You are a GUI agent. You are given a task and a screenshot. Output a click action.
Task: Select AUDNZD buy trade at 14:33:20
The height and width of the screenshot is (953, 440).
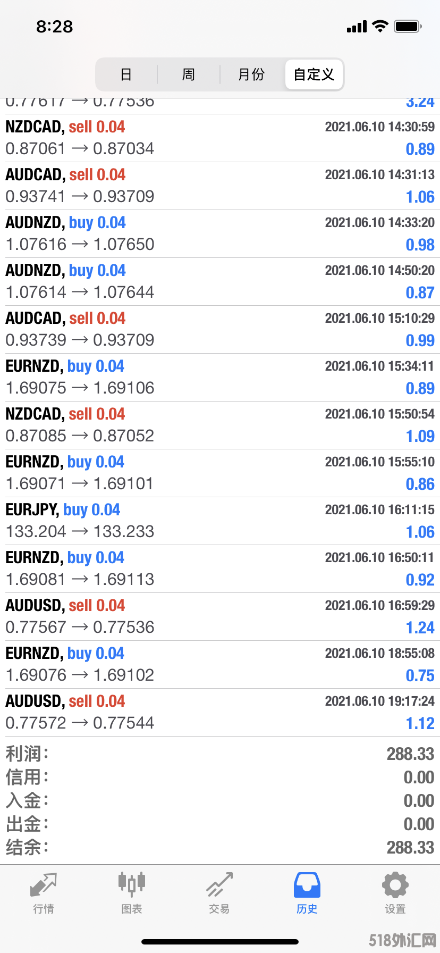click(220, 234)
